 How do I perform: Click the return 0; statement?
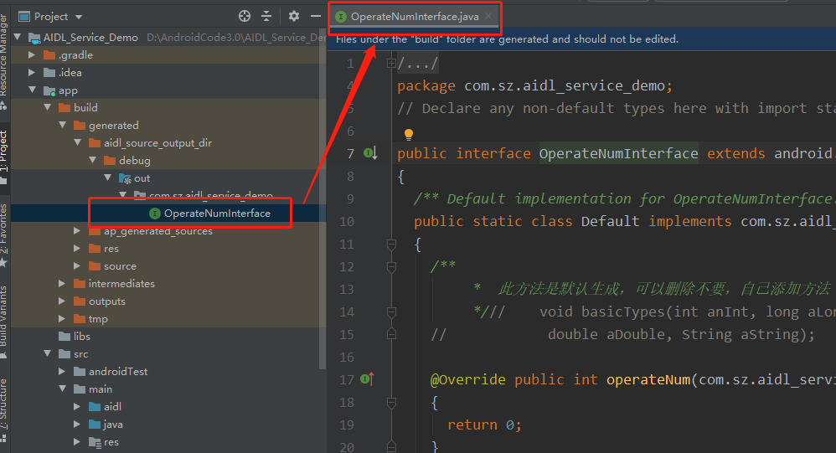coord(485,425)
